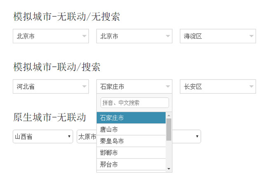The image size is (268, 185).
Task: Click the 模拟城市-联动/搜索 heading
Action: [x=57, y=67]
